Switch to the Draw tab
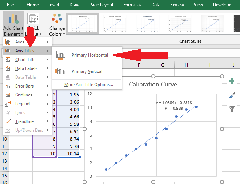Viewport: 240px width, 184px height. click(x=74, y=5)
